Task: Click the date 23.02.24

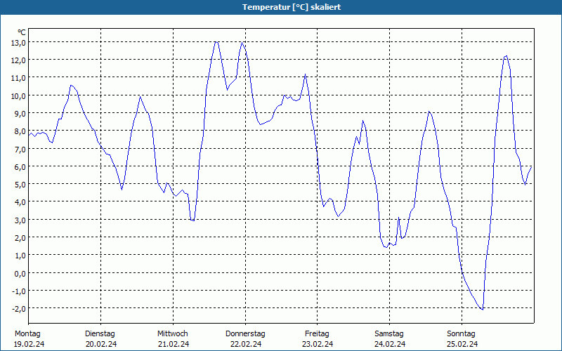Action: [x=318, y=344]
